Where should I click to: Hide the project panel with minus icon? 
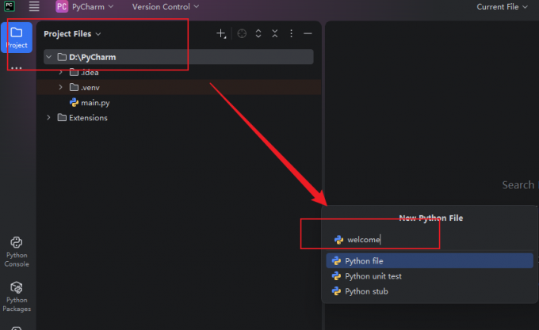click(308, 33)
